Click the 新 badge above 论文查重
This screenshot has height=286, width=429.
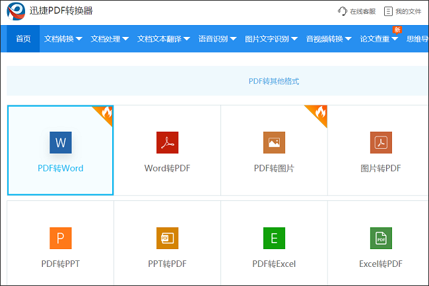pyautogui.click(x=397, y=30)
